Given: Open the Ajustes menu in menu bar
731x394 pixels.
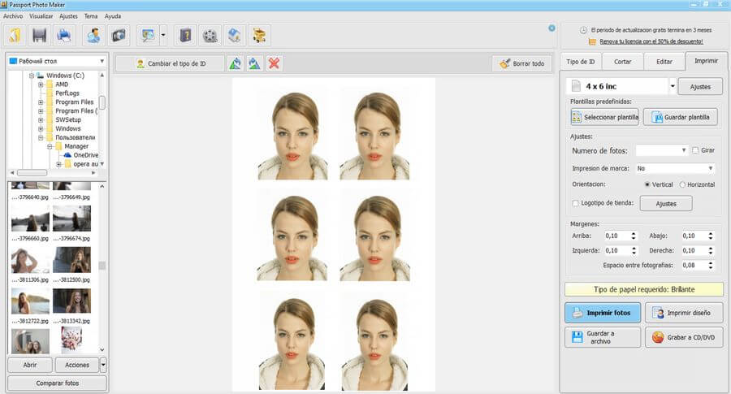Looking at the screenshot, I should (x=68, y=16).
